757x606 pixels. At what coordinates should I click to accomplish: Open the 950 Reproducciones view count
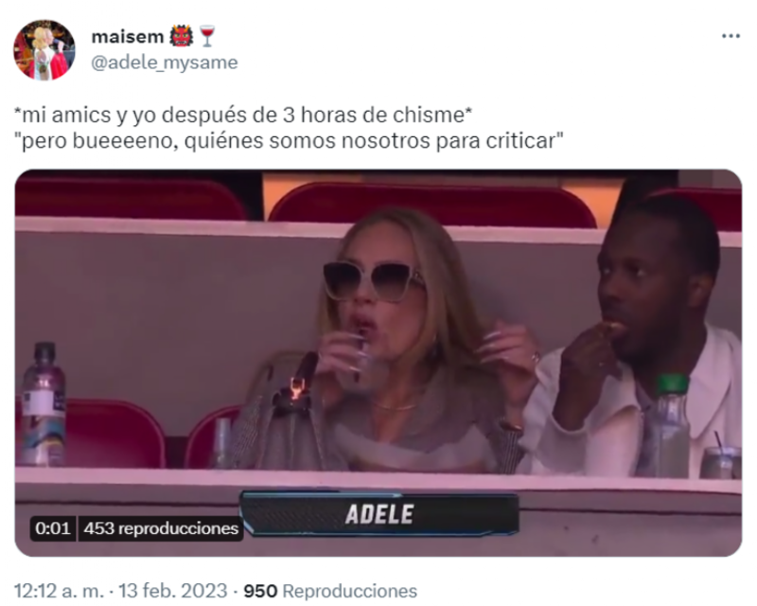pyautogui.click(x=330, y=591)
